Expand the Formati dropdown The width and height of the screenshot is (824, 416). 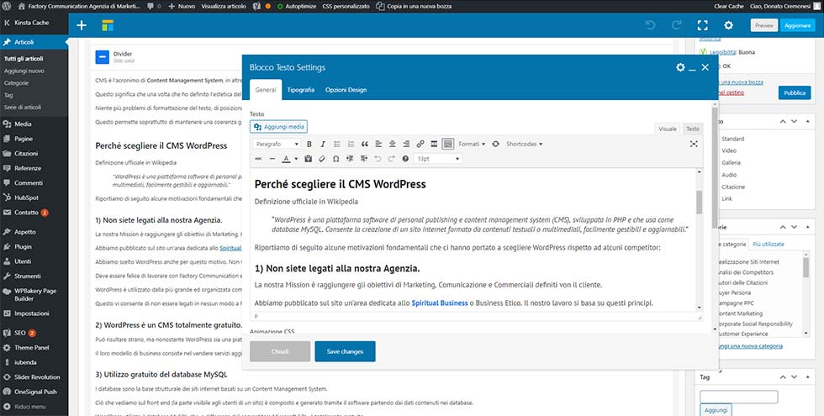(x=472, y=144)
